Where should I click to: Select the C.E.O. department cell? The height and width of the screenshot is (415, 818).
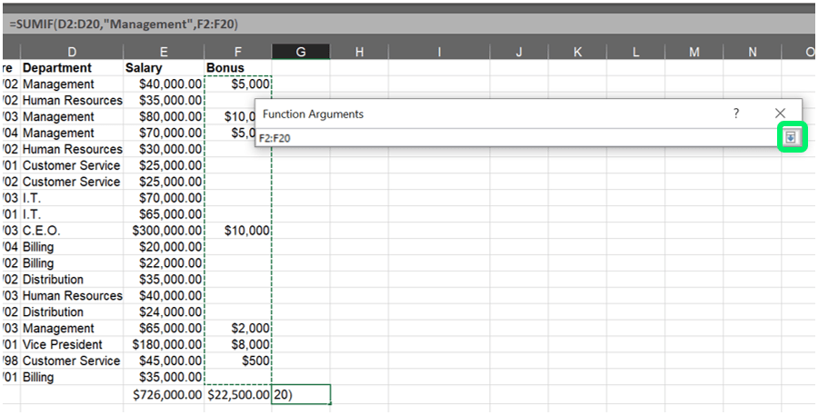[x=72, y=231]
